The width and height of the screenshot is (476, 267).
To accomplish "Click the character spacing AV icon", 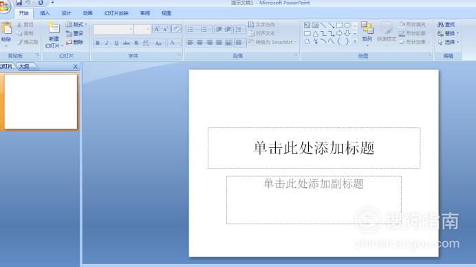I will 146,43.
